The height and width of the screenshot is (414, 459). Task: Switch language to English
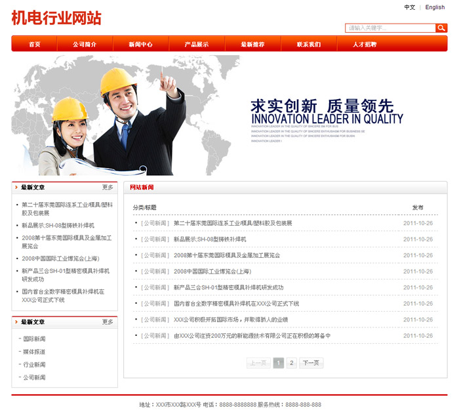[435, 7]
